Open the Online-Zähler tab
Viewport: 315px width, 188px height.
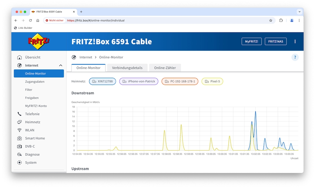coord(165,68)
